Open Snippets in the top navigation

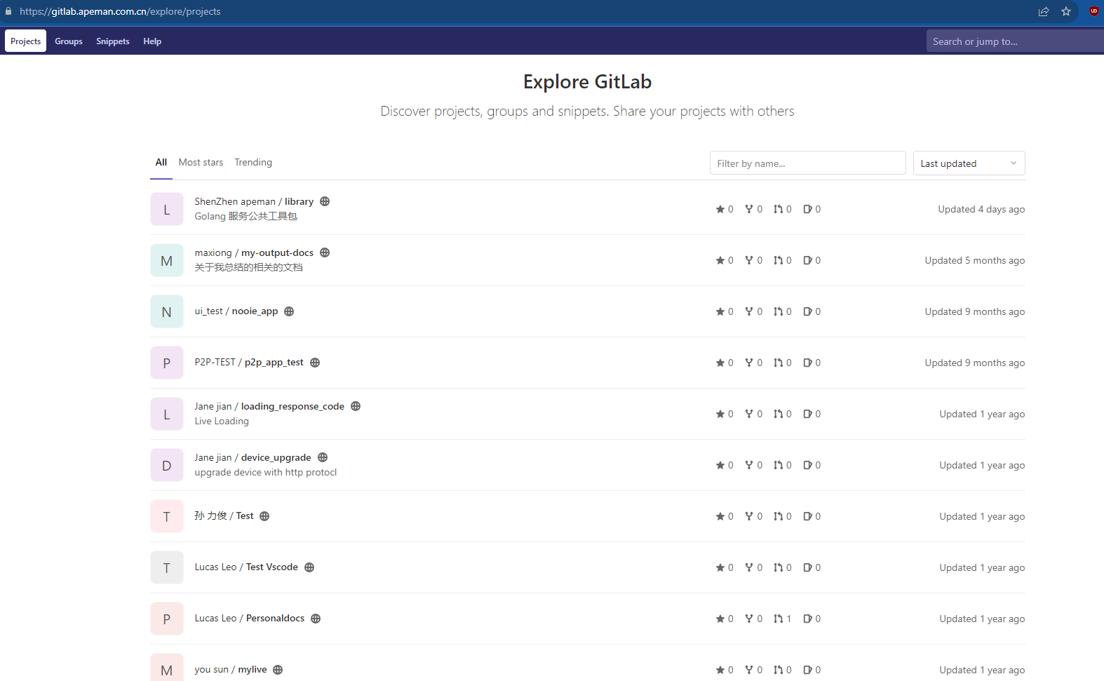point(113,41)
